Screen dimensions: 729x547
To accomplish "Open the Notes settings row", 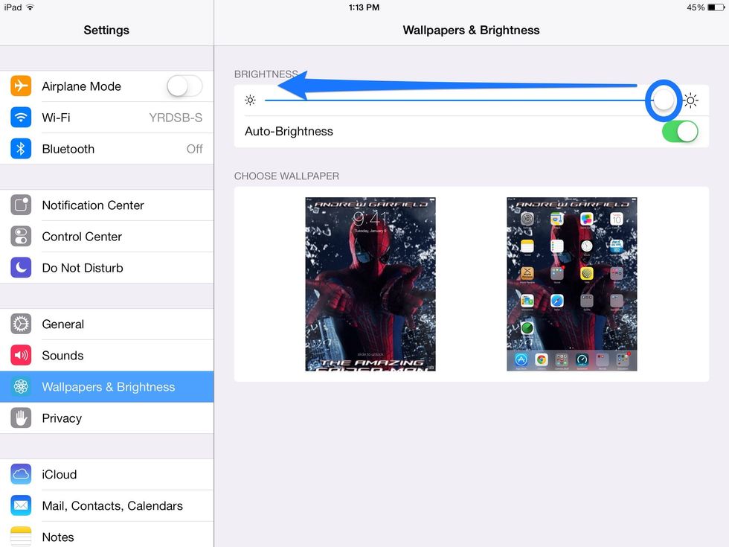I will point(58,537).
